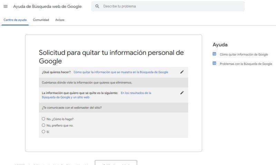
Task: Click the 'Ayuda de Búsqueda web de Google' title
Action: click(x=47, y=6)
